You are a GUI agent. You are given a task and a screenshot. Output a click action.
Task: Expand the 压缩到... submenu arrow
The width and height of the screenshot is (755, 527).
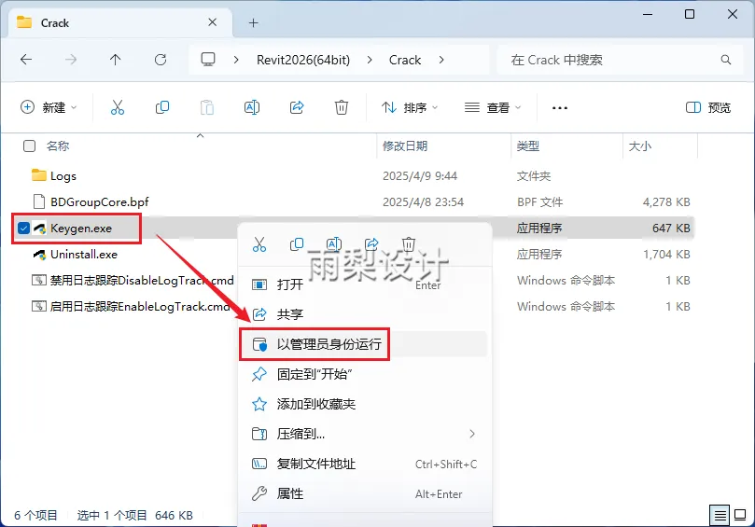(472, 434)
